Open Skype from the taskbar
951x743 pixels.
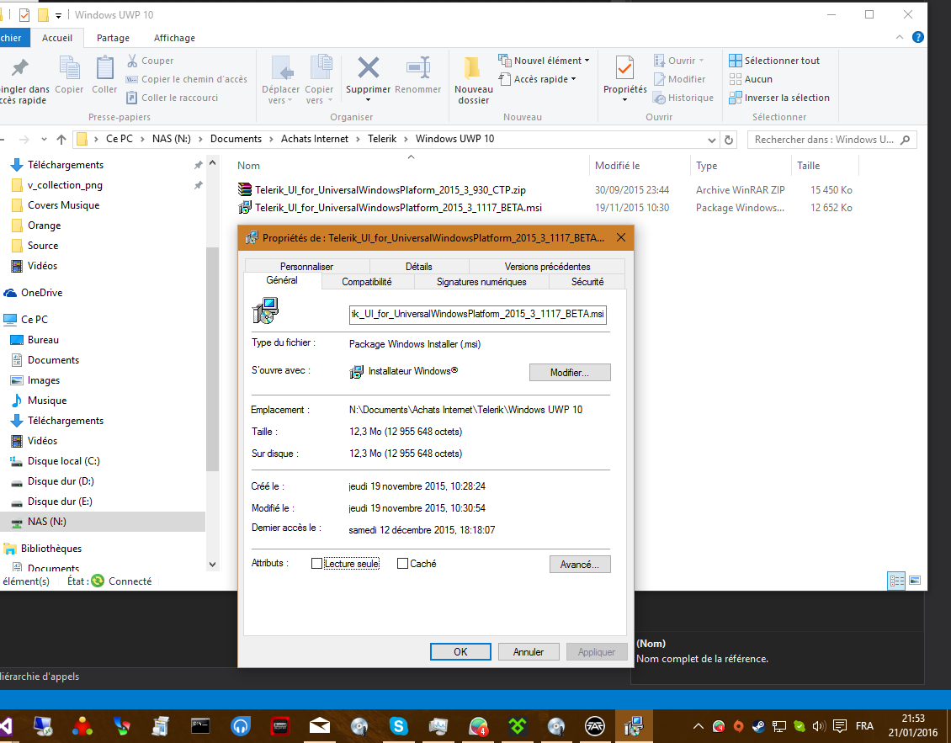click(398, 725)
